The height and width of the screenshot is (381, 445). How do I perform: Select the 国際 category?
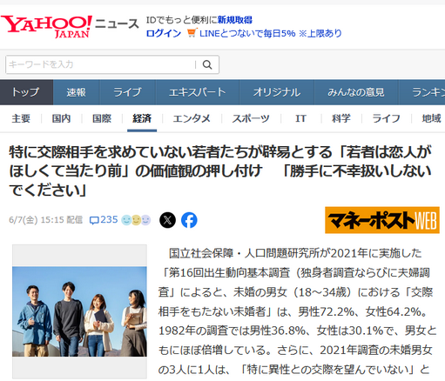pyautogui.click(x=102, y=118)
